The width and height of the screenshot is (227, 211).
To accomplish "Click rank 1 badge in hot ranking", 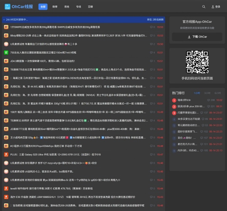I will click(x=174, y=100).
